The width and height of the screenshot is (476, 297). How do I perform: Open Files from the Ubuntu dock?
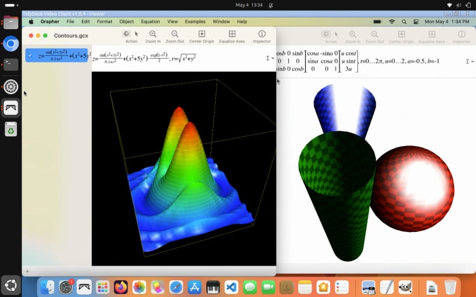pyautogui.click(x=11, y=23)
